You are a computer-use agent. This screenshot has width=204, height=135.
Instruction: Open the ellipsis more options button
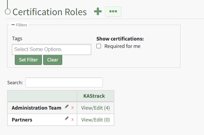(113, 11)
